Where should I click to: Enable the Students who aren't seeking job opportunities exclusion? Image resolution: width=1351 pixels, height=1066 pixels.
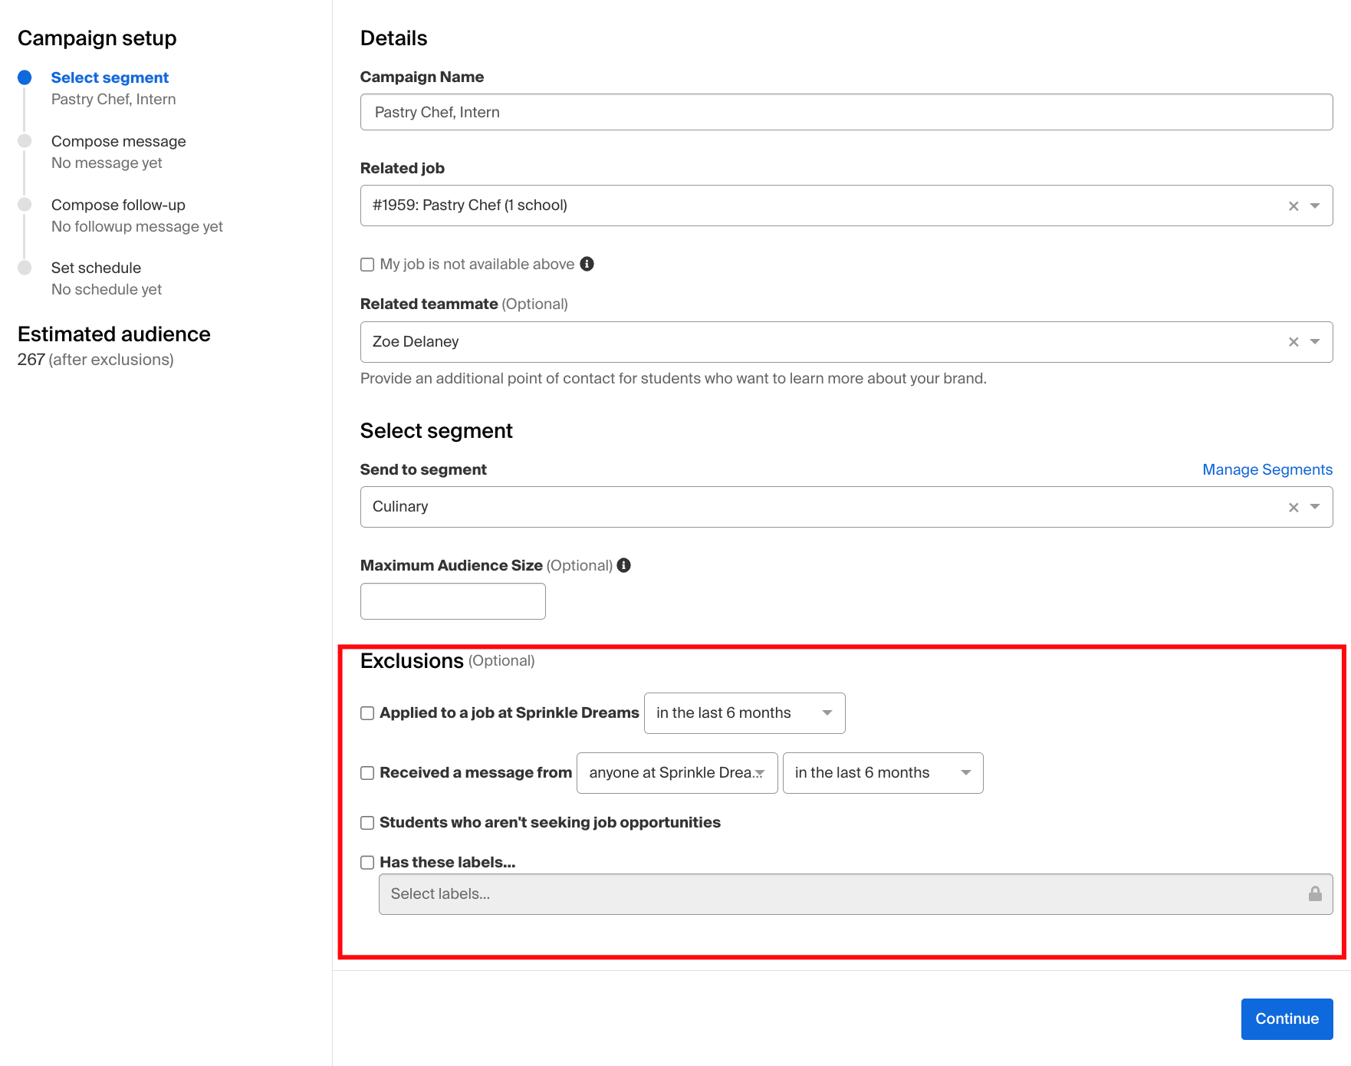367,822
